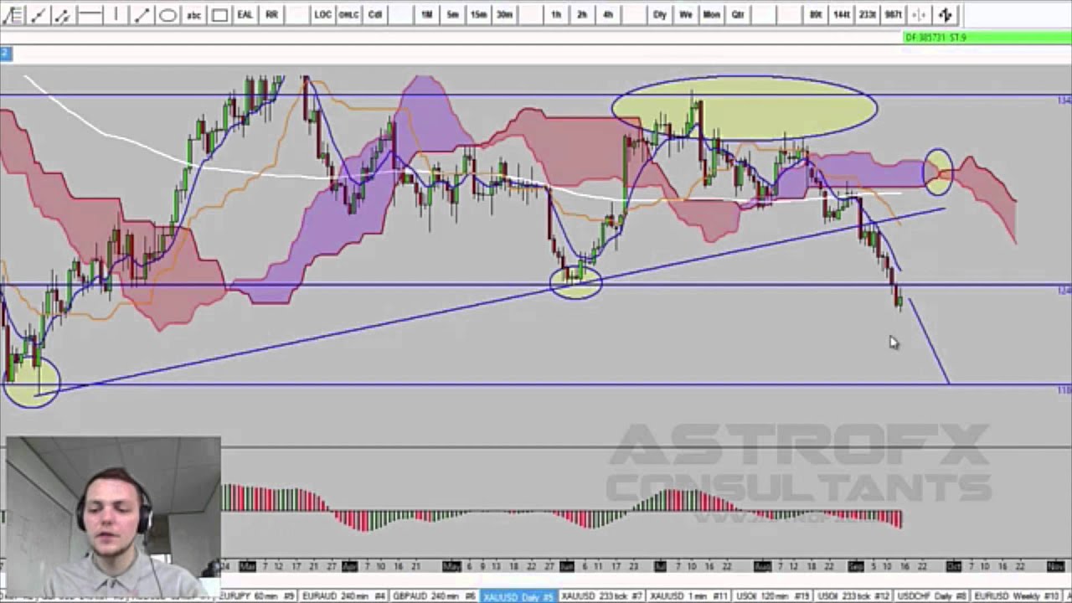This screenshot has width=1072, height=603.
Task: Set chart to 144t tick interval
Action: (842, 14)
